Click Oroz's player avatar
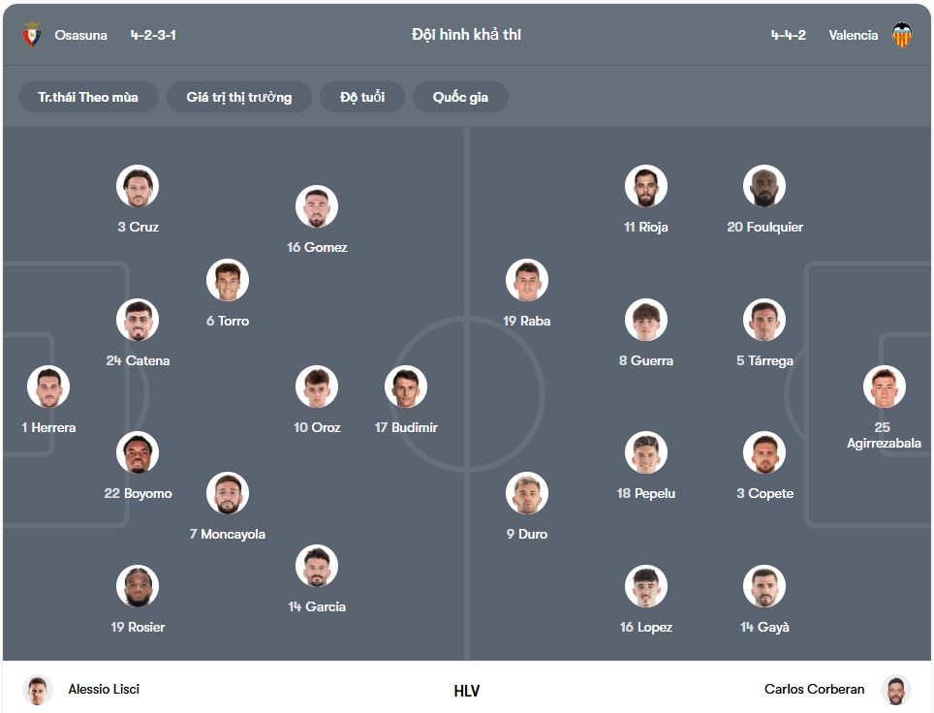 tap(317, 387)
